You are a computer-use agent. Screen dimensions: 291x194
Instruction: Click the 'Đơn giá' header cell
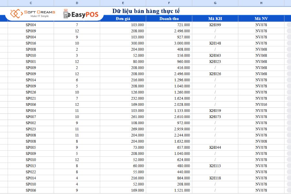pos(123,18)
